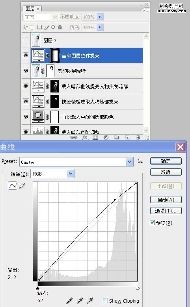Show the hidden 图层 3 layer
Viewport: 190px width, 307px height.
[x=26, y=40]
